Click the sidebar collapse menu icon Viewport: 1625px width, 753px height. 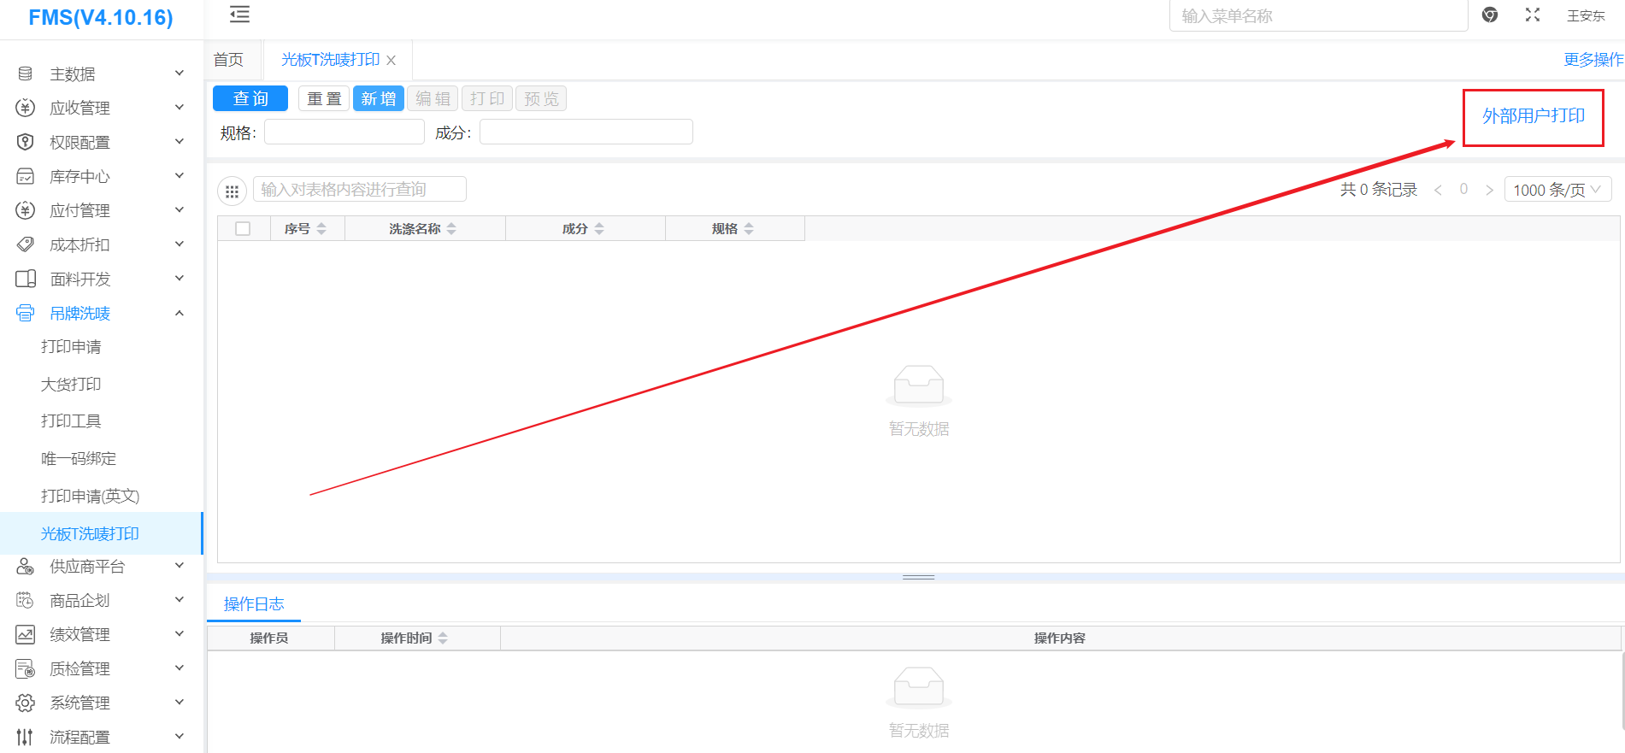click(240, 15)
